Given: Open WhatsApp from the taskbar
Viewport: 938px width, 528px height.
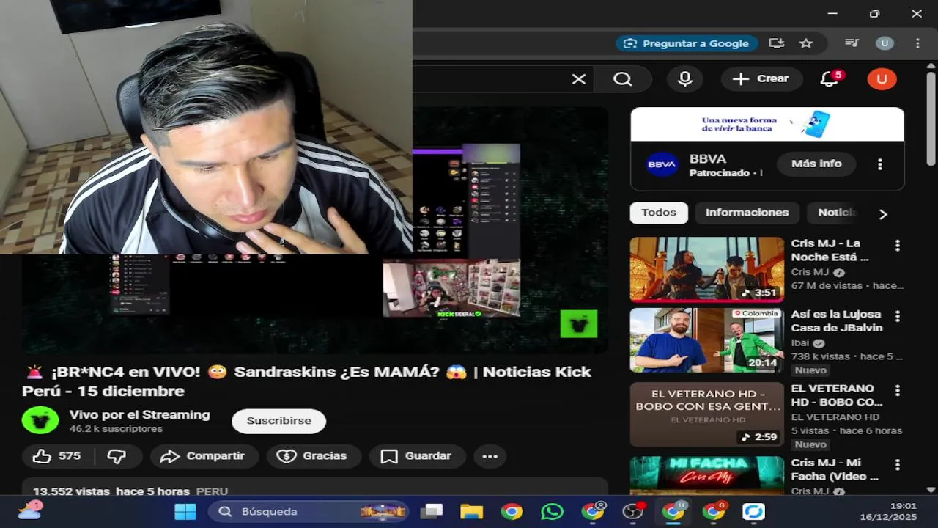Looking at the screenshot, I should tap(552, 512).
